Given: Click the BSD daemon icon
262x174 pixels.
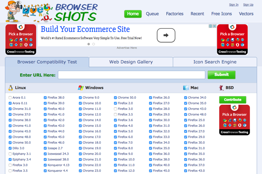Looking at the screenshot, I should [x=221, y=88].
